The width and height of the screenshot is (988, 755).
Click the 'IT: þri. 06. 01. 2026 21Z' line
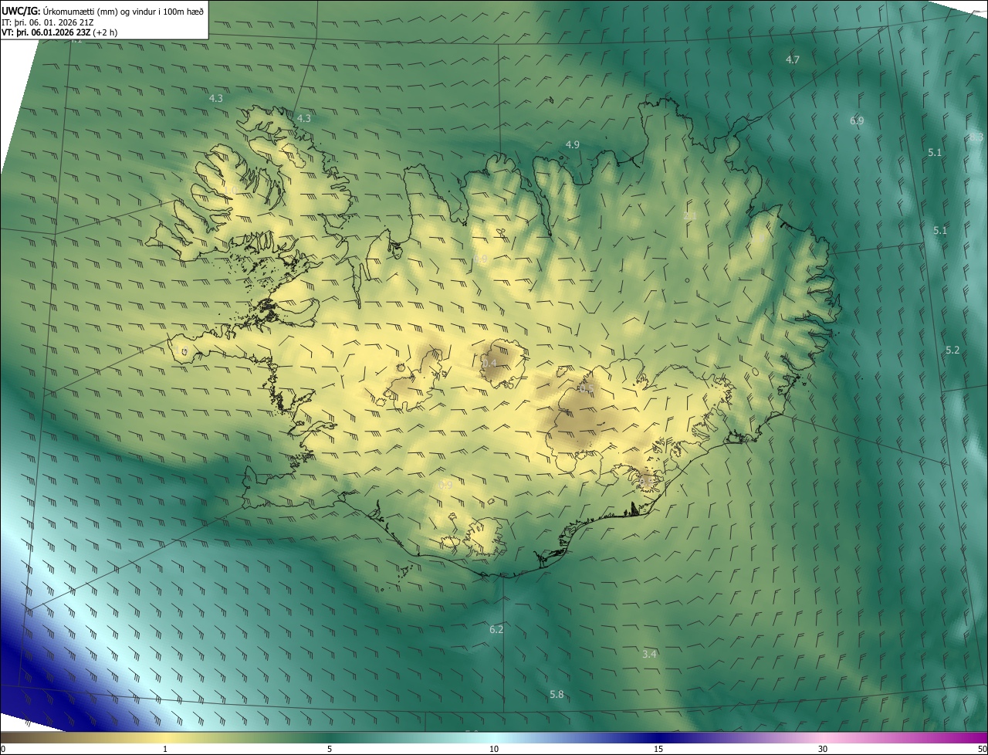[x=48, y=22]
